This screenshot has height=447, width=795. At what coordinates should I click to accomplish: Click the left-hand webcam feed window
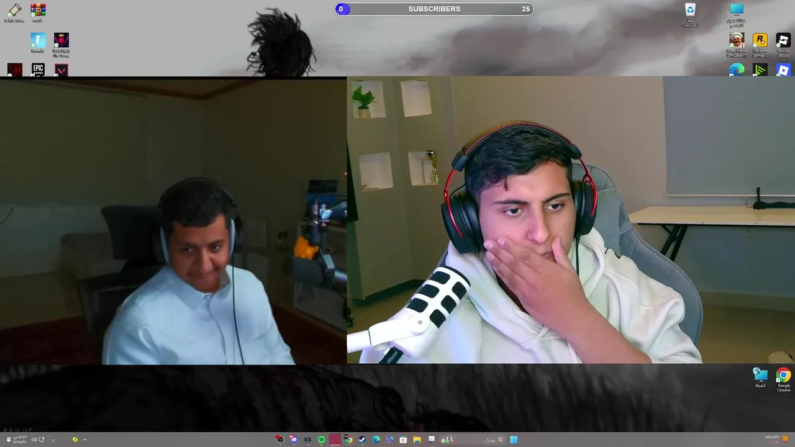click(x=173, y=222)
